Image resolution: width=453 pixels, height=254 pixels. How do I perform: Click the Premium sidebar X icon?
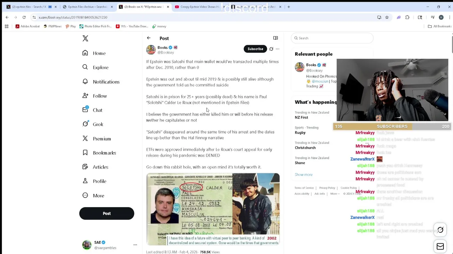pyautogui.click(x=85, y=139)
